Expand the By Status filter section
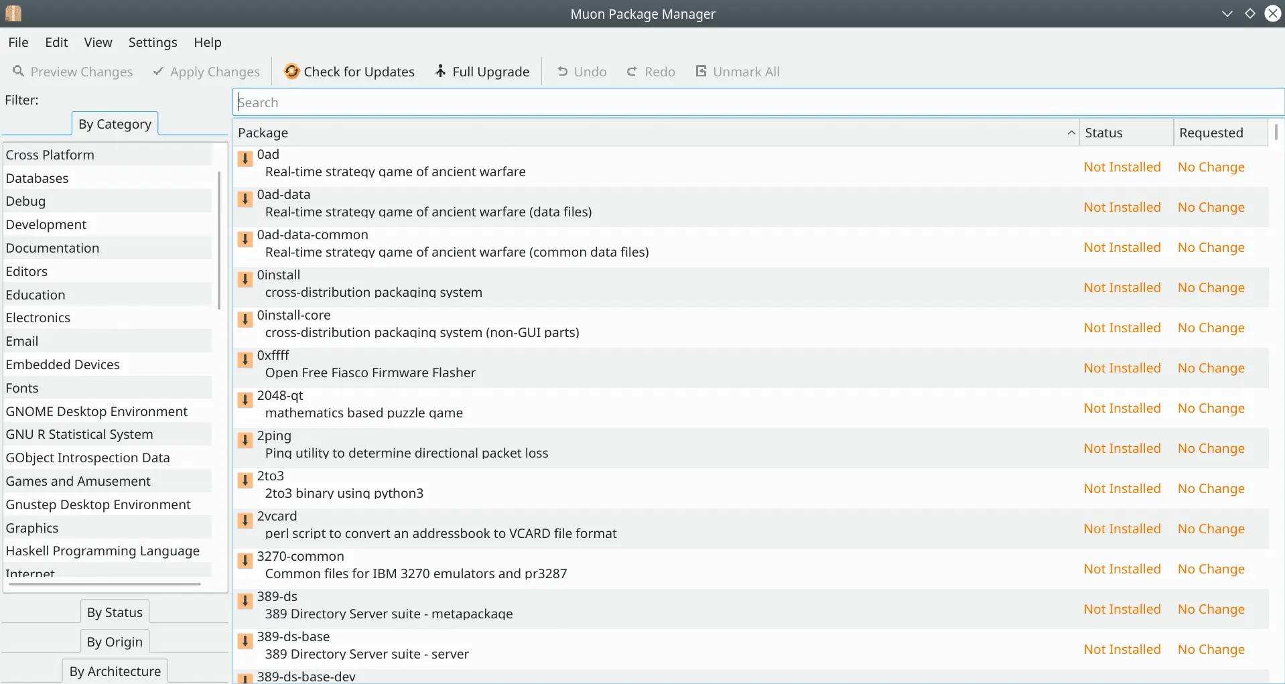This screenshot has height=684, width=1285. 115,612
